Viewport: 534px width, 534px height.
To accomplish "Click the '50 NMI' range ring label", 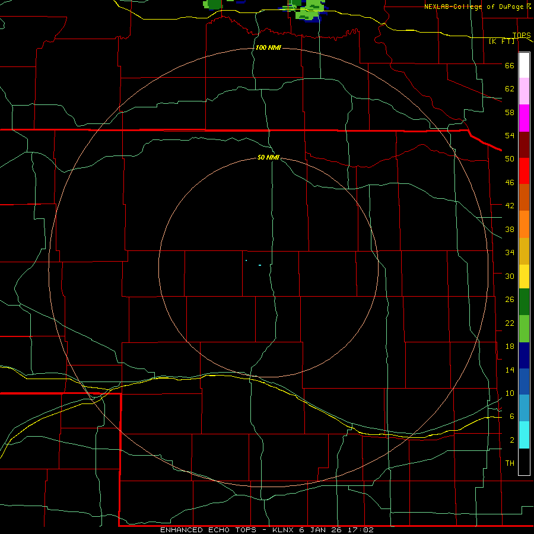I will pos(268,157).
